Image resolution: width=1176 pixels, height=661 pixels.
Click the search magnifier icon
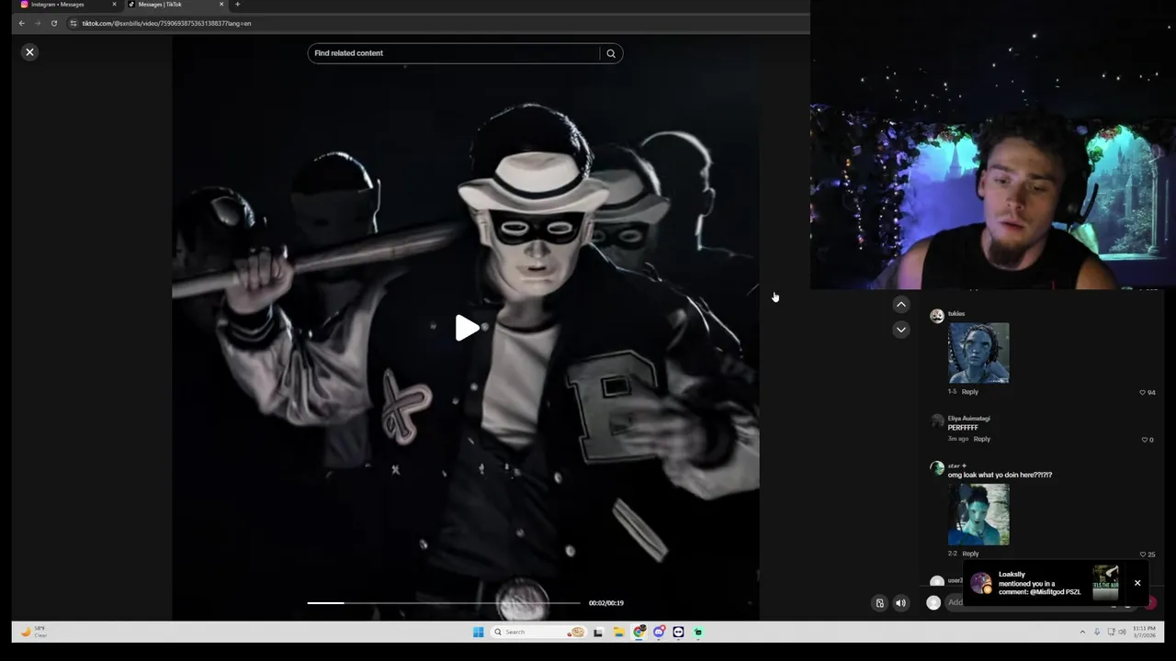tap(611, 53)
